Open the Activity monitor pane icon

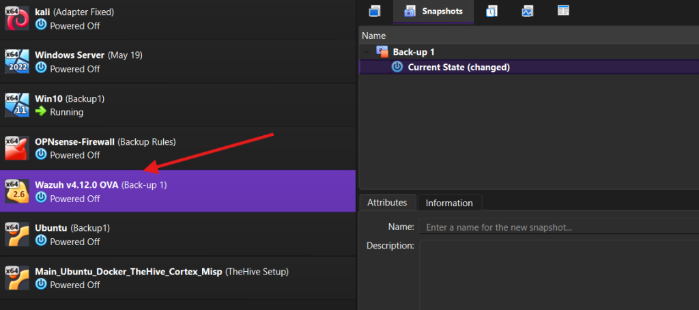527,11
